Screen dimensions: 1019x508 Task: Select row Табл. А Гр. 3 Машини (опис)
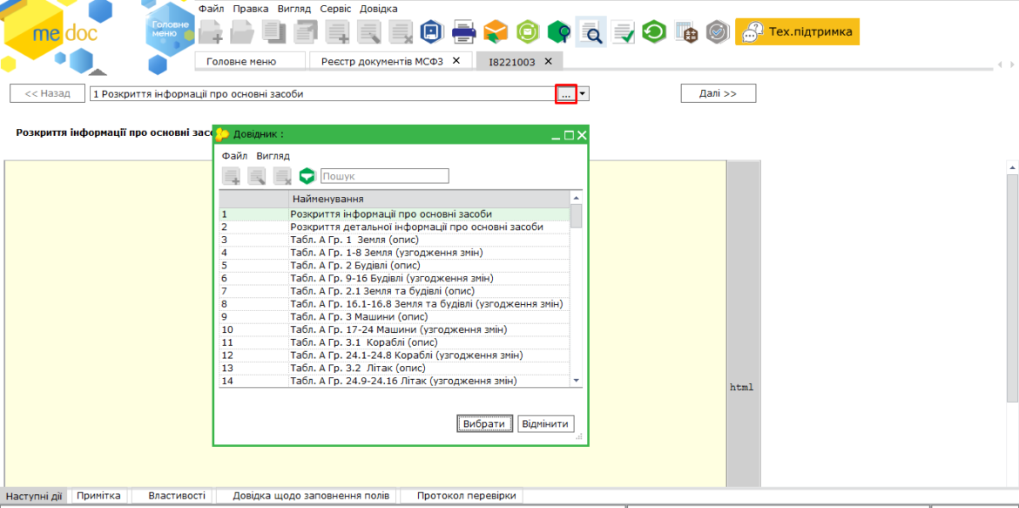[395, 317]
